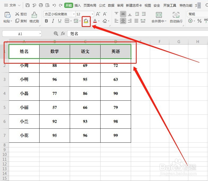Click the Save icon in quick toolbar
The height and width of the screenshot is (181, 208).
[28, 5]
